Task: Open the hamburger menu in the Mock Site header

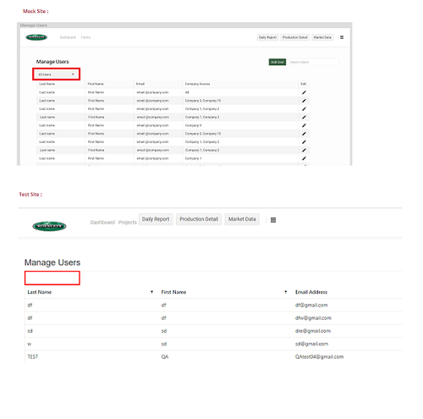Action: (x=342, y=37)
